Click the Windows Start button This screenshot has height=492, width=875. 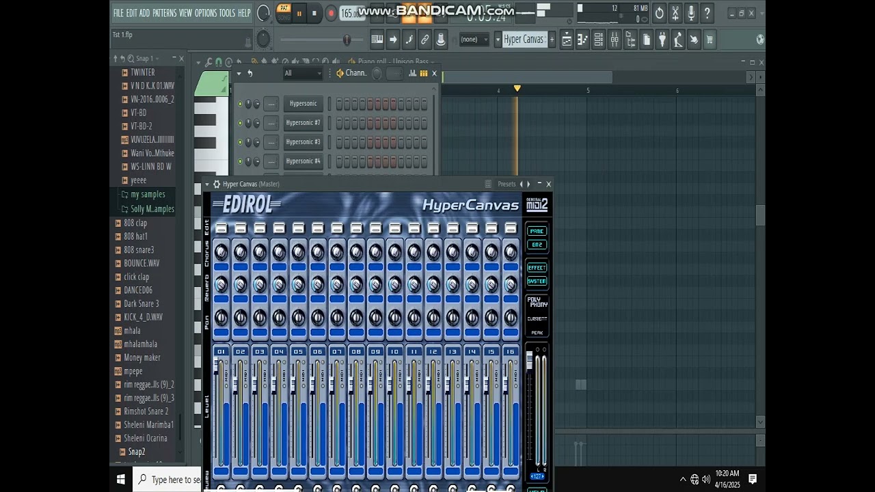pos(121,480)
